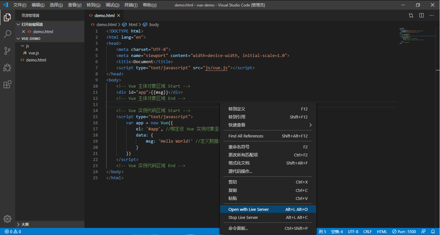Choose 源代码操作... in context menu

(x=268, y=171)
